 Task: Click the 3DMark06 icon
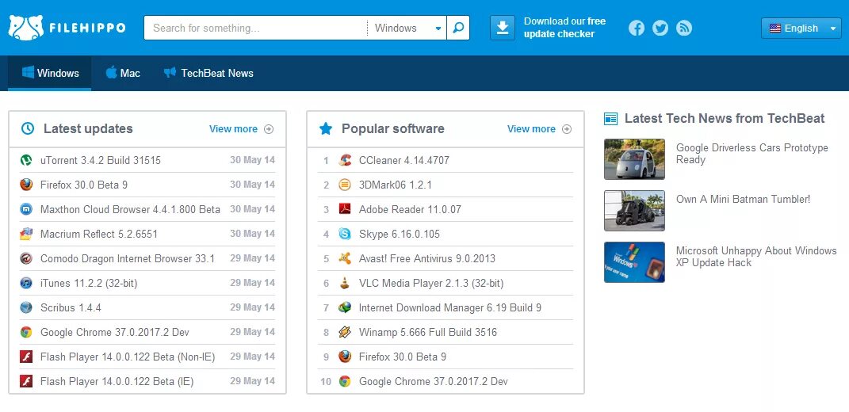pyautogui.click(x=345, y=185)
